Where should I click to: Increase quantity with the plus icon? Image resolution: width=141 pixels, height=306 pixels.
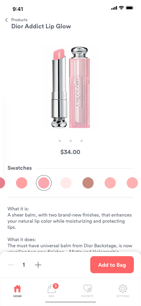tap(38, 265)
